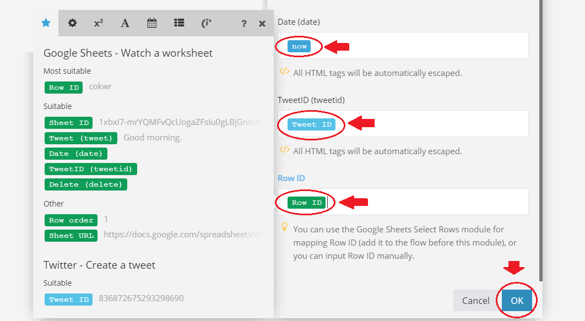
Task: Open the math functions x² tab
Action: (x=99, y=23)
